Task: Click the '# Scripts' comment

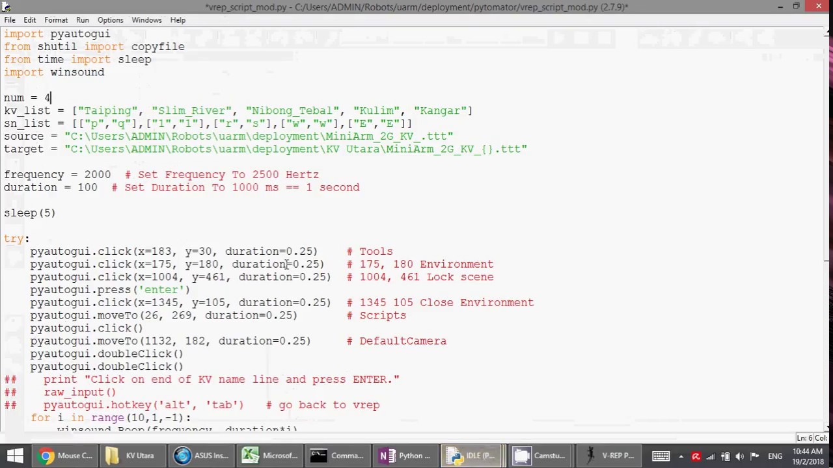Action: [x=376, y=315]
